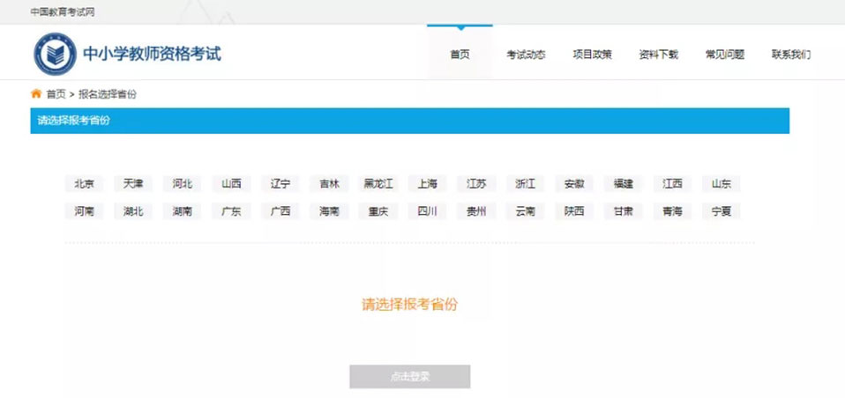Pick 山东 from province list

pyautogui.click(x=722, y=184)
